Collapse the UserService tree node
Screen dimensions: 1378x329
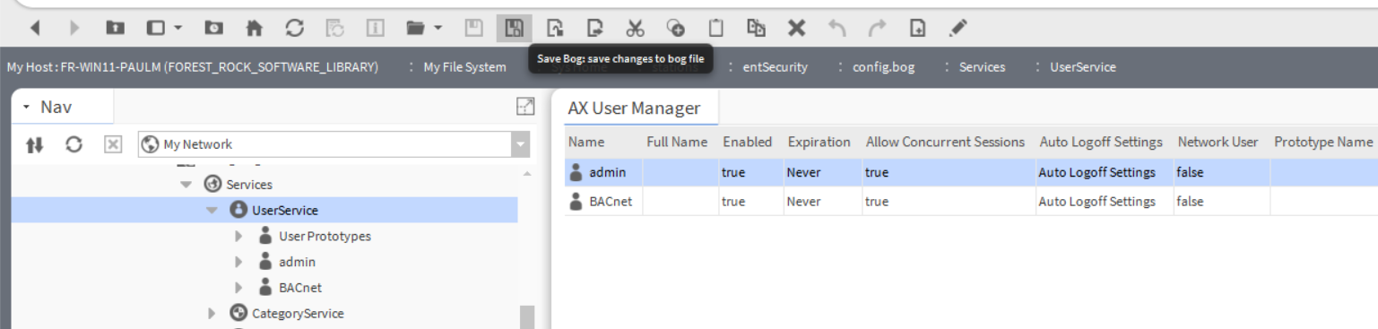point(212,211)
